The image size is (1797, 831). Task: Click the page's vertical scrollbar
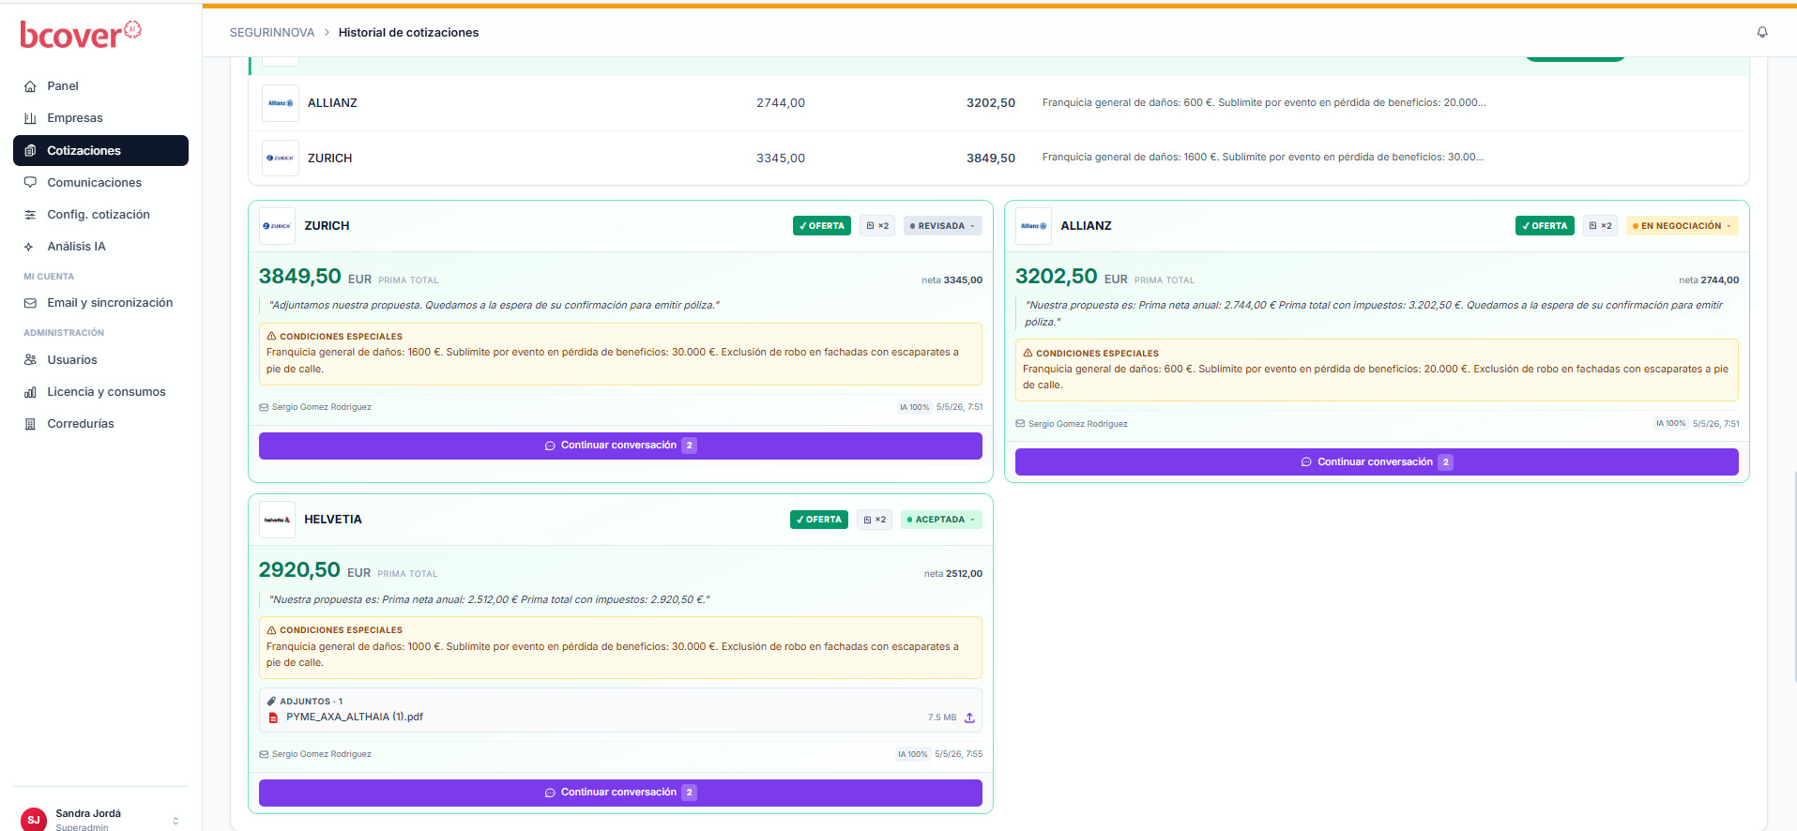point(1794,577)
